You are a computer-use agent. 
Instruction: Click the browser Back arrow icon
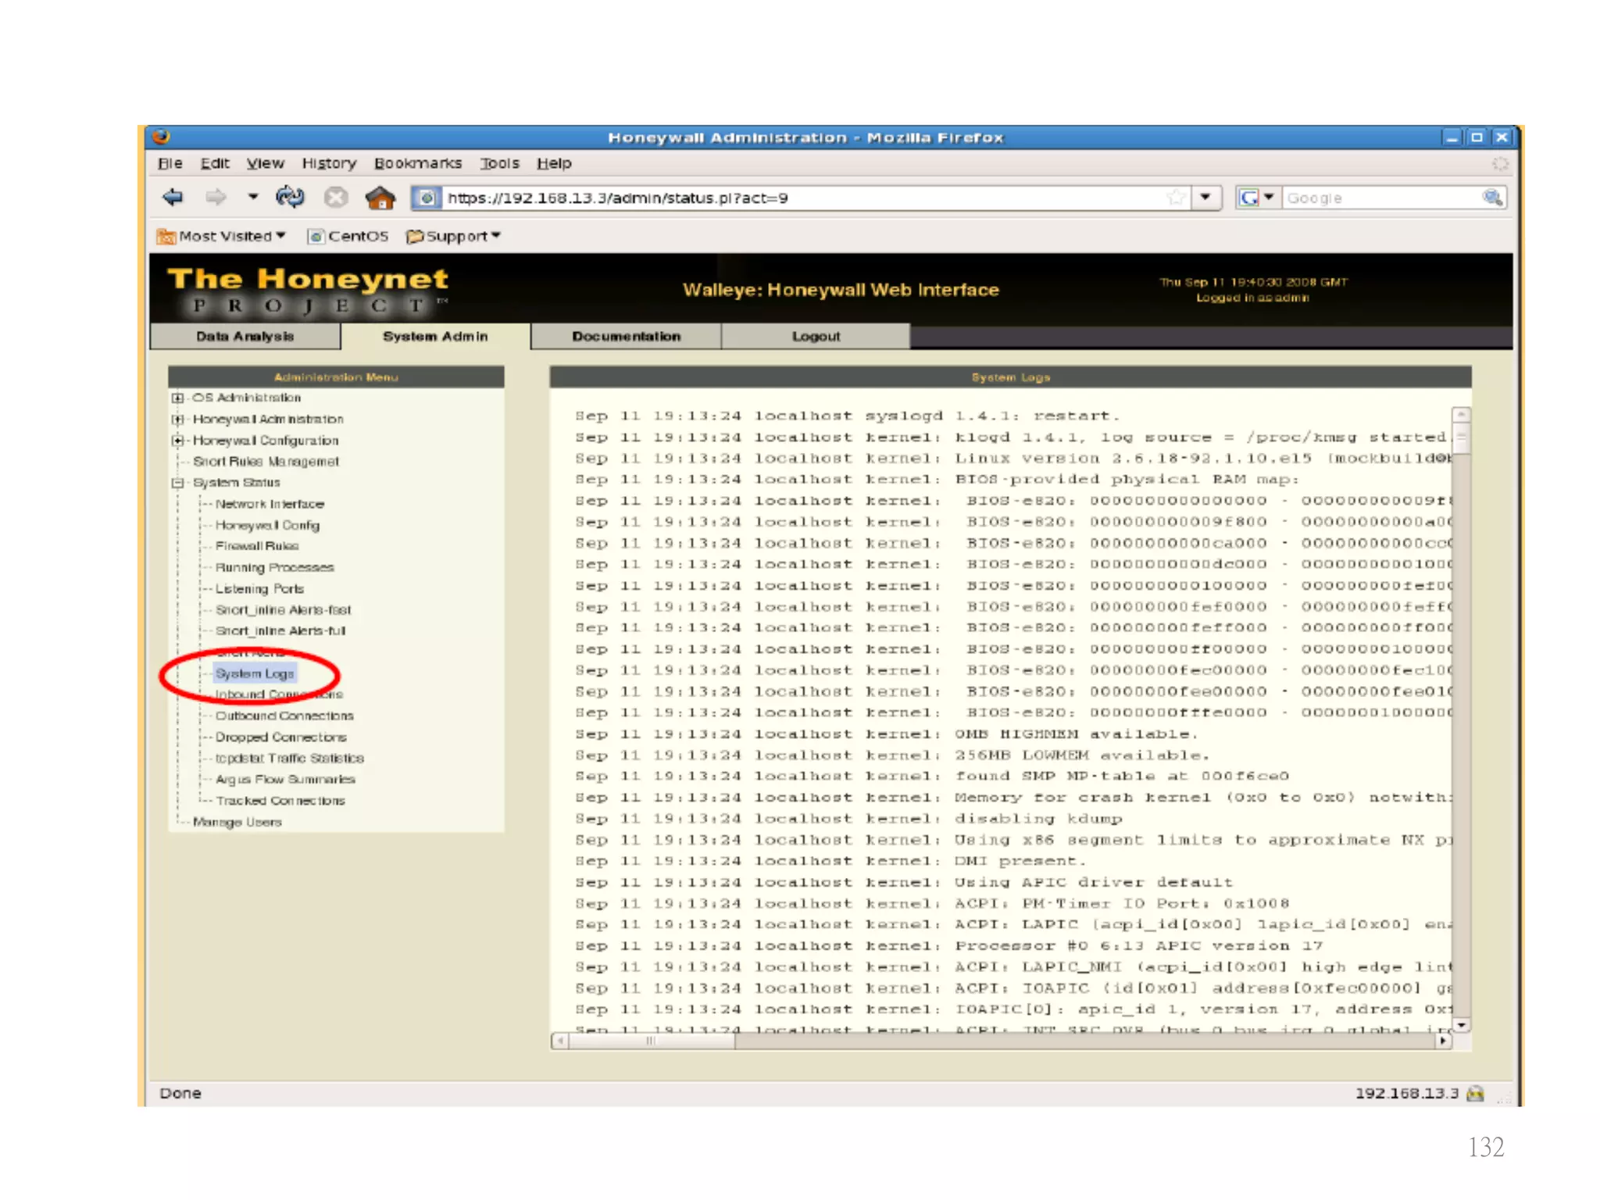173,198
